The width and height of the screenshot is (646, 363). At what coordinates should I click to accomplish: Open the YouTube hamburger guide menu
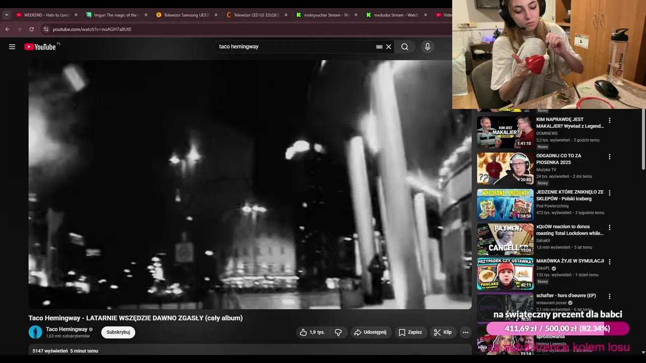(12, 47)
